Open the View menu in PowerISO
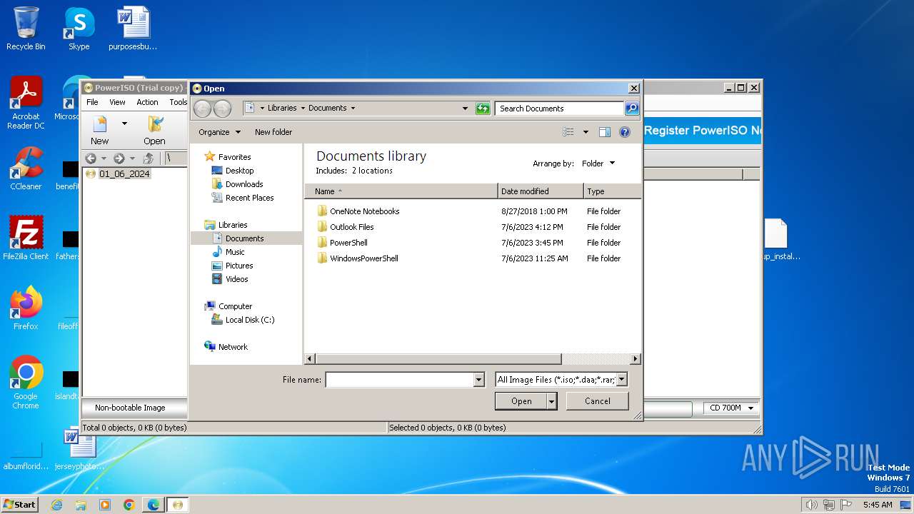Image resolution: width=914 pixels, height=514 pixels. tap(117, 102)
